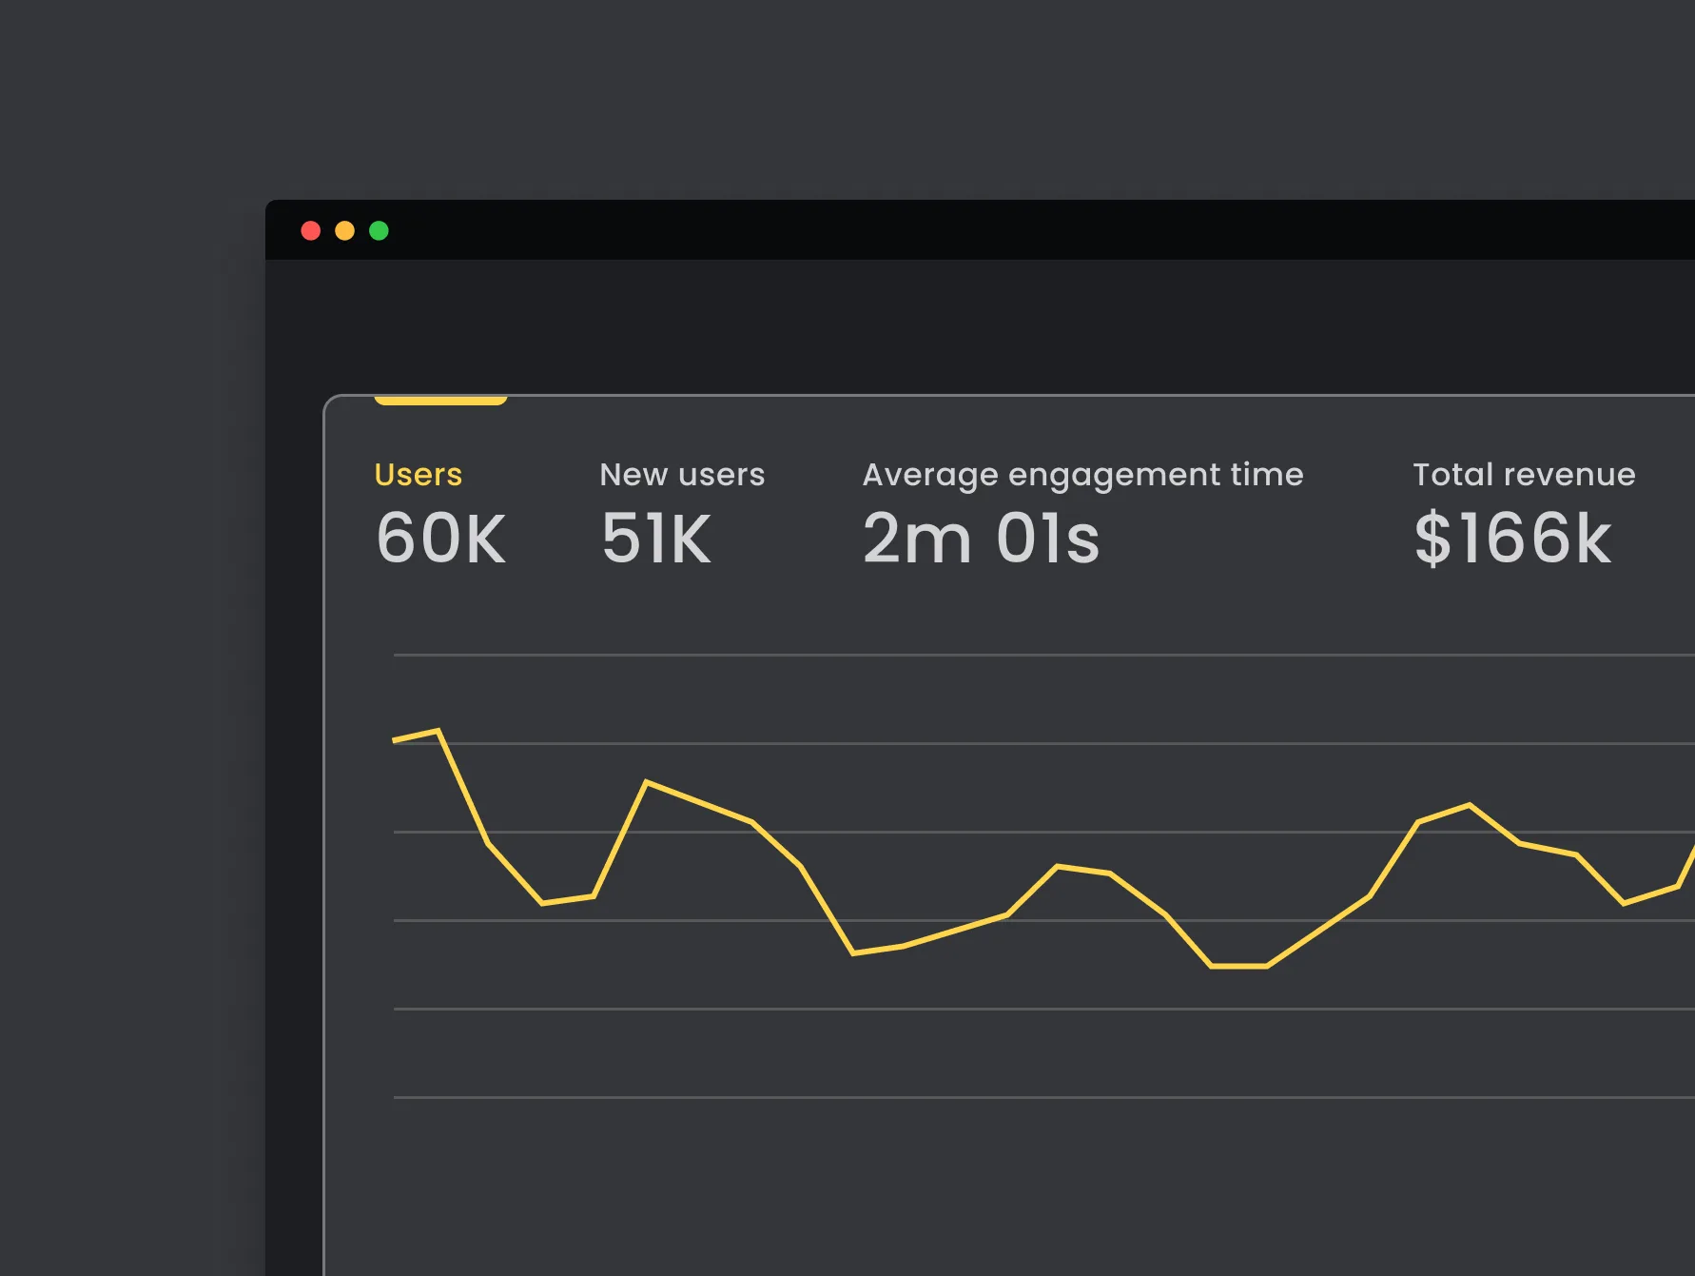Switch to the New users tab

682,474
